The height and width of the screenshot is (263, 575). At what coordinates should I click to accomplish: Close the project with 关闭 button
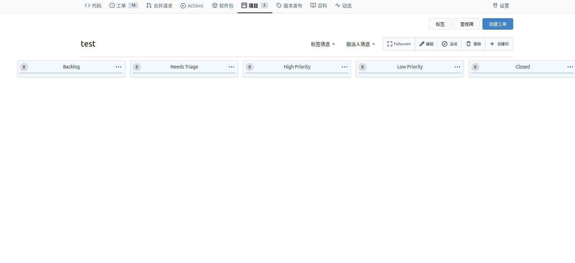coord(449,44)
